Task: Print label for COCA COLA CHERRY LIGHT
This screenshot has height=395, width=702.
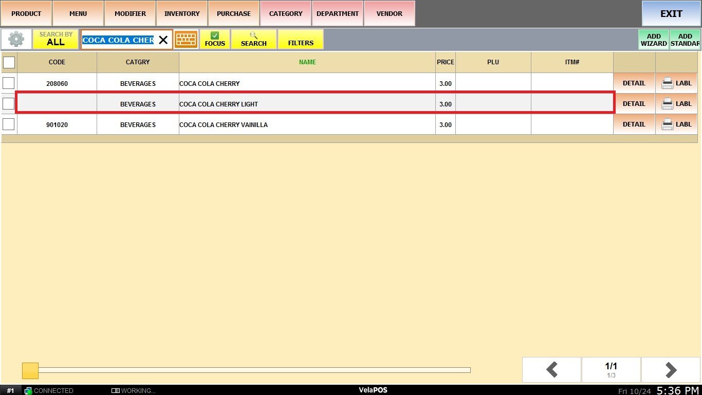Action: (676, 104)
